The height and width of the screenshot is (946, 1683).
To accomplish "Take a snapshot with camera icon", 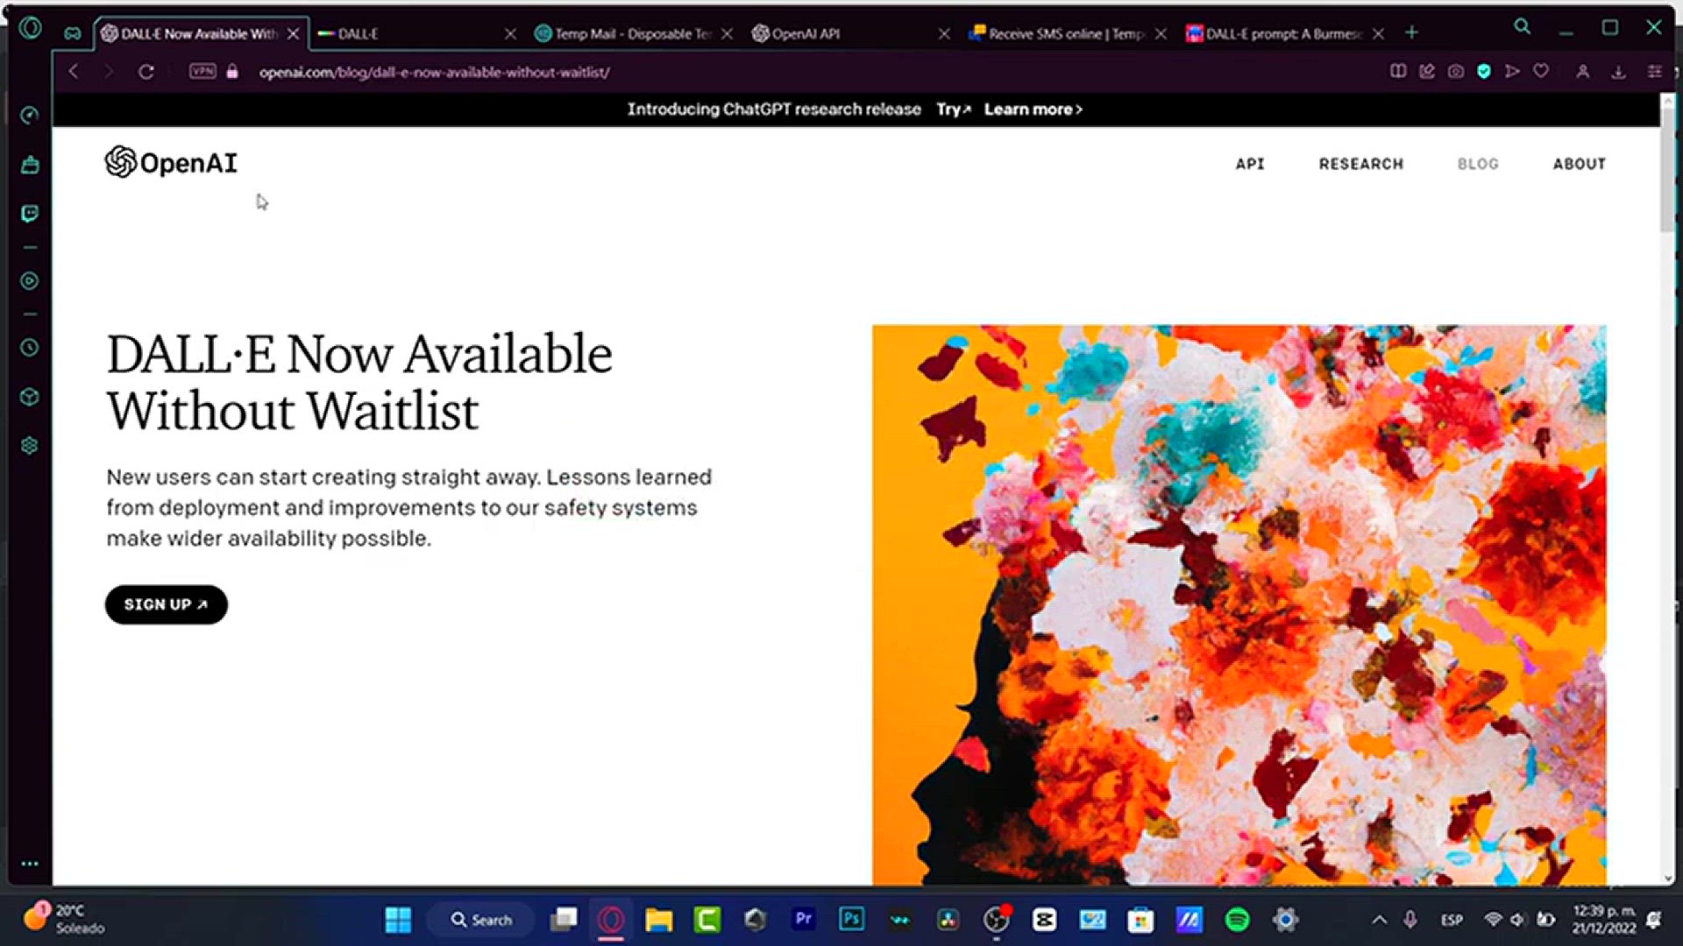I will point(1456,72).
